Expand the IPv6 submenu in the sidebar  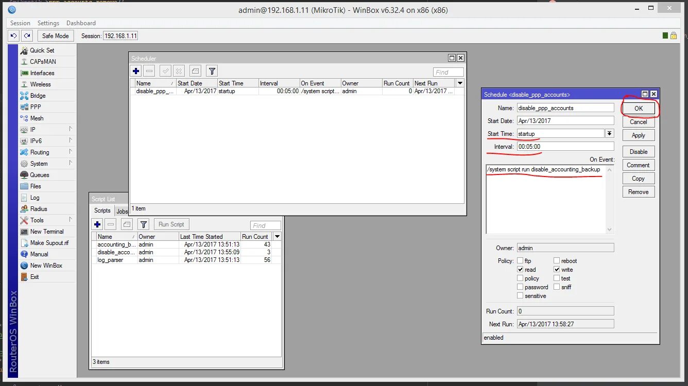coord(71,141)
